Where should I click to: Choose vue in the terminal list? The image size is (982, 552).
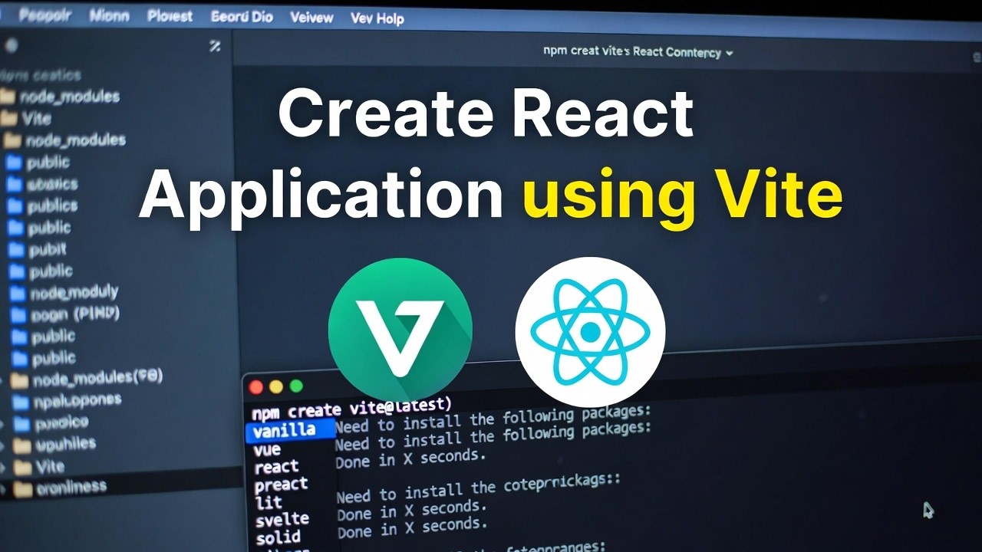click(268, 449)
